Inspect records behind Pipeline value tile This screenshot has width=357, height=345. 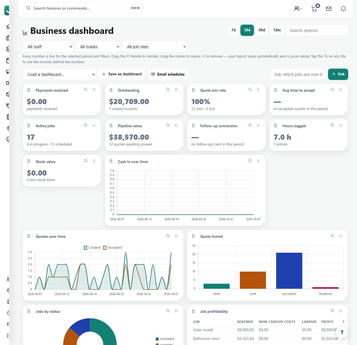click(x=168, y=125)
